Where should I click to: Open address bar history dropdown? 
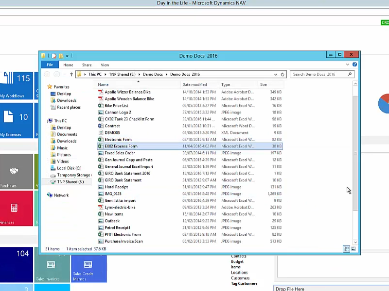point(275,74)
